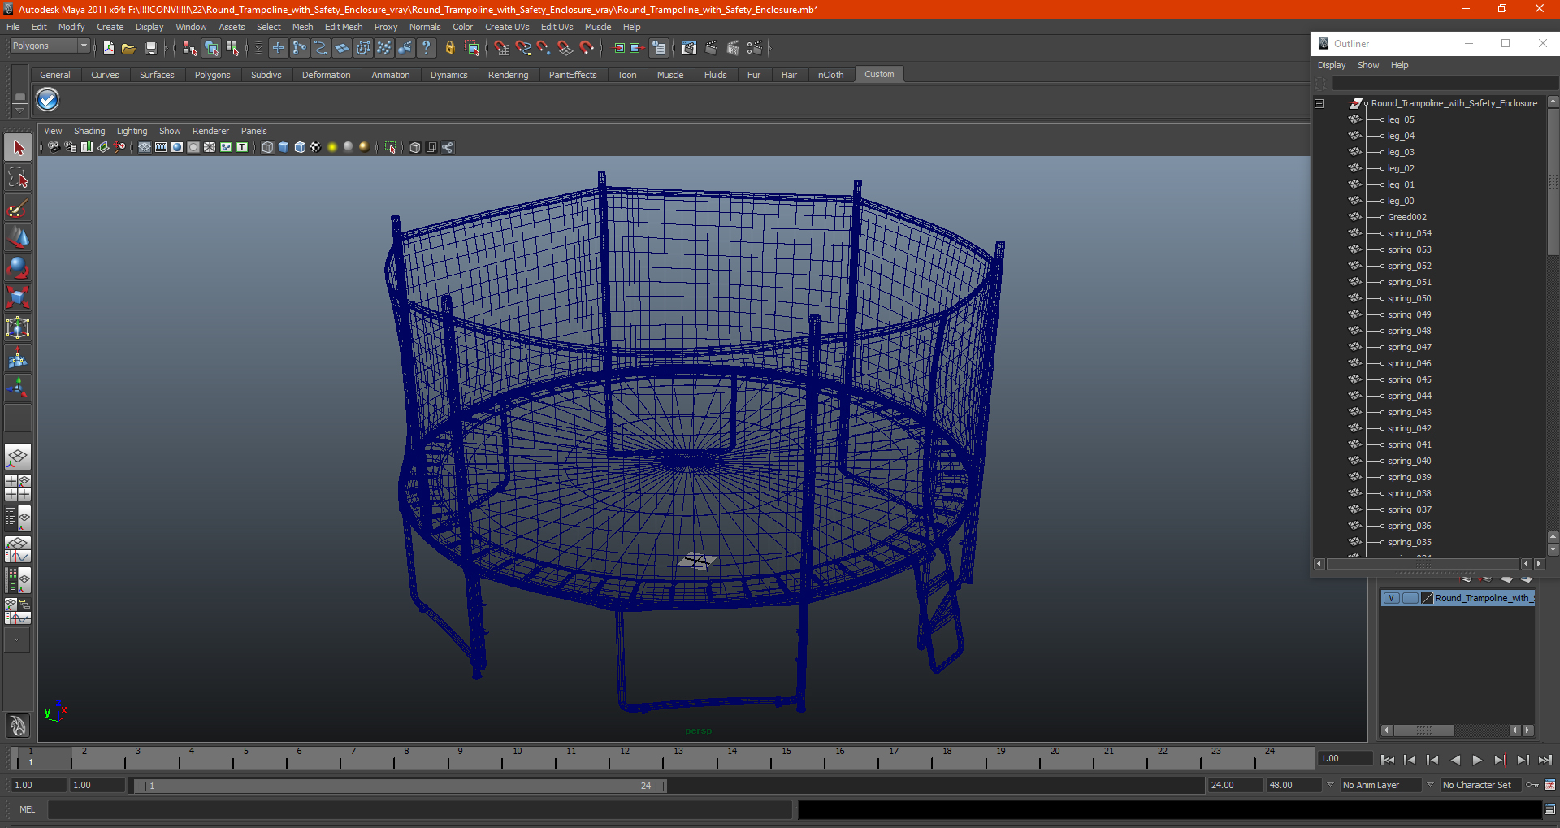Toggle Wireframe on Shaded in viewport
Screen dimensions: 1560x828
(x=300, y=147)
